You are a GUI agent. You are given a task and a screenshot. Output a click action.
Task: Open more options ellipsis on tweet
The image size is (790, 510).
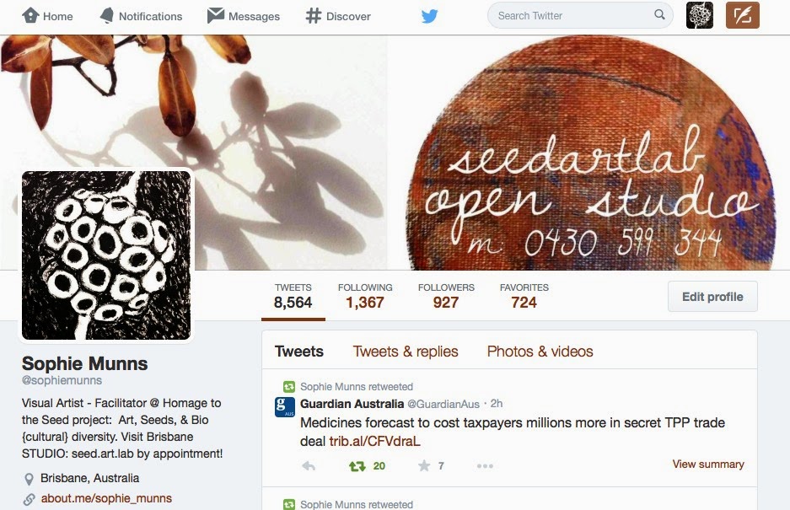485,466
